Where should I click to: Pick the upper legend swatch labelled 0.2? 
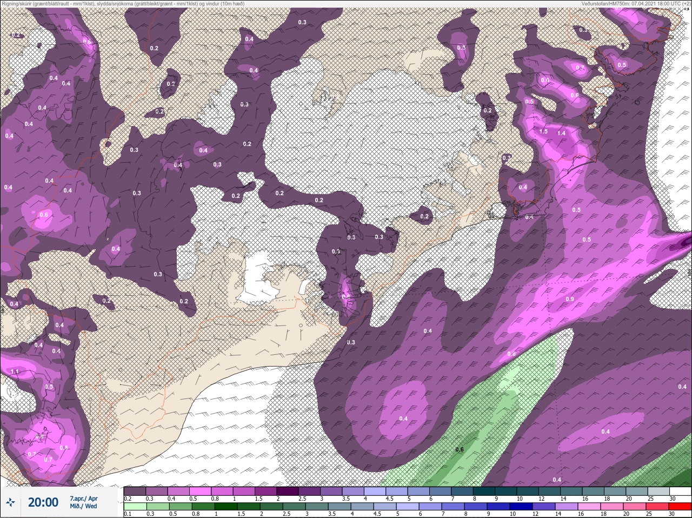pos(135,491)
